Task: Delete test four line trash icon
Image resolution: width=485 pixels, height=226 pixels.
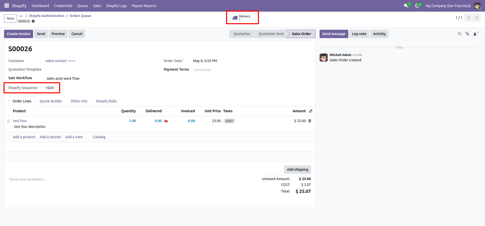Action: pyautogui.click(x=310, y=121)
